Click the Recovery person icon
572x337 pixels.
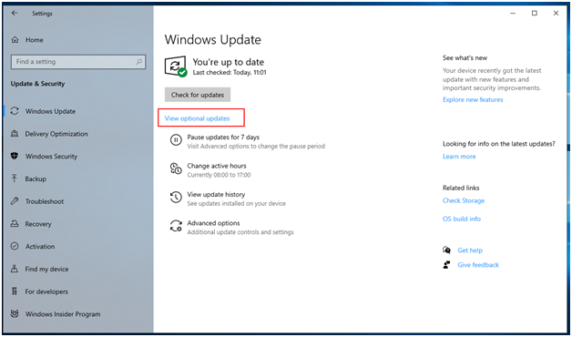pyautogui.click(x=15, y=223)
